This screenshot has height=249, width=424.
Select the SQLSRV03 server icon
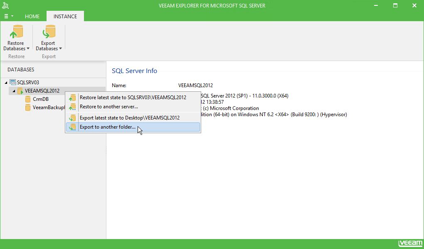[13, 82]
